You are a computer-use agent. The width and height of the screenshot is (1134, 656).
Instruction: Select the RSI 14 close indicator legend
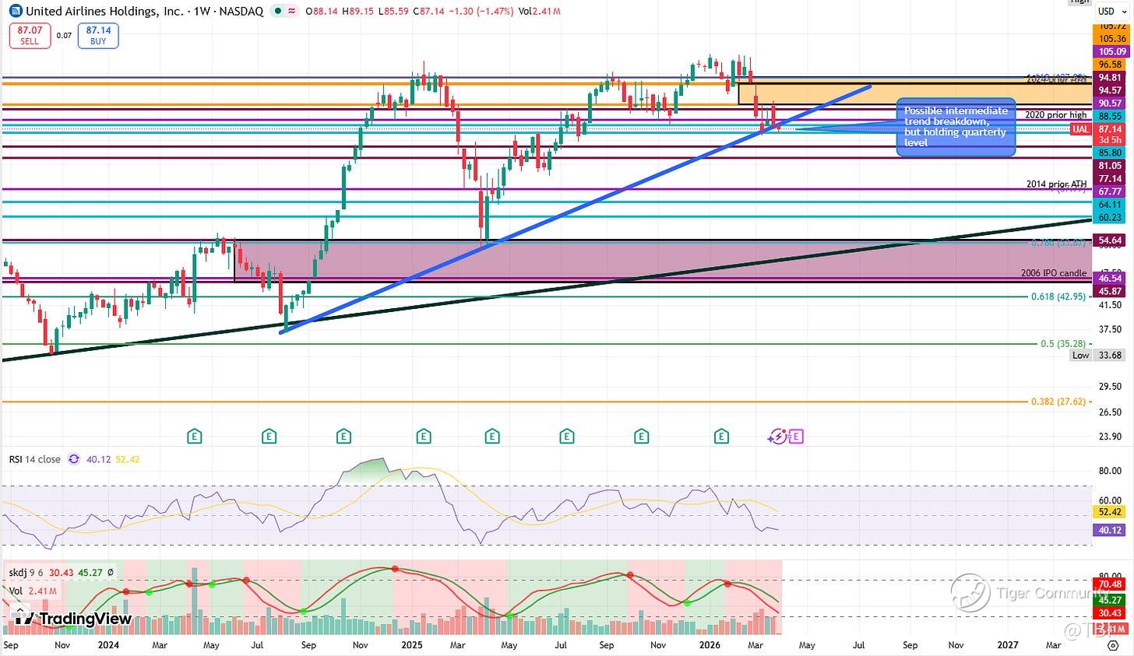click(x=34, y=459)
